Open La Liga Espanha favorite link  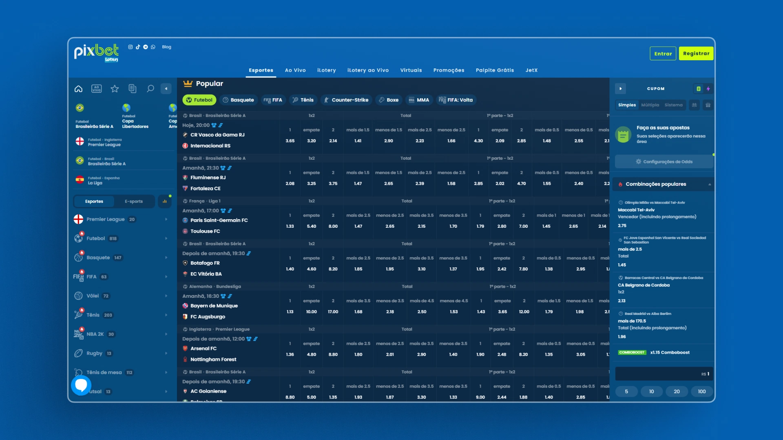(x=124, y=180)
